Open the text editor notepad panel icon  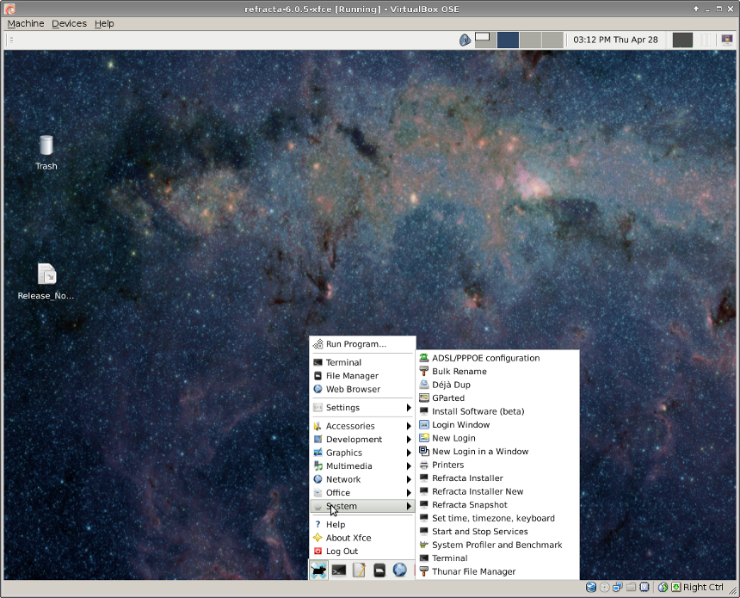pos(360,570)
